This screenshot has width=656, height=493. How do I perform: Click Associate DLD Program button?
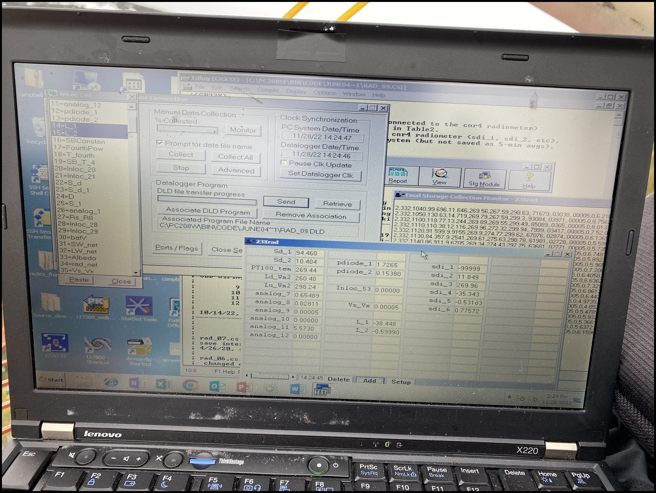tap(208, 211)
